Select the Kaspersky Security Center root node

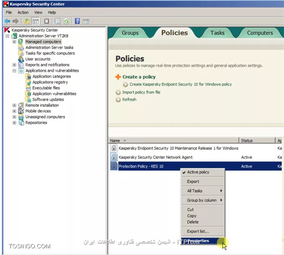click(35, 30)
